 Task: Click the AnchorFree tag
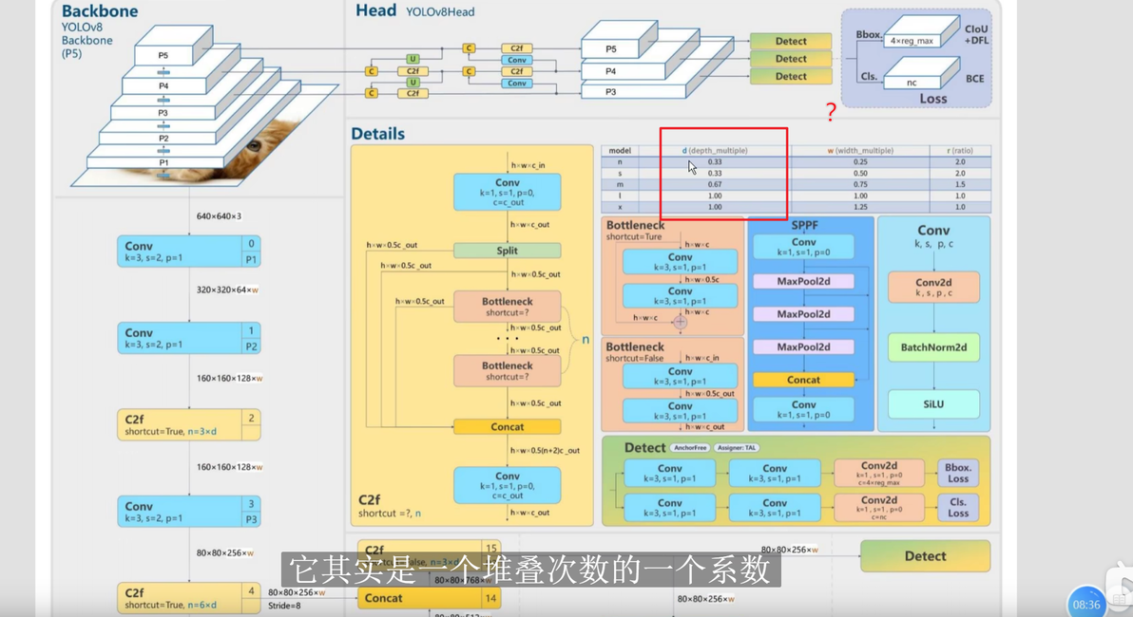tap(690, 447)
